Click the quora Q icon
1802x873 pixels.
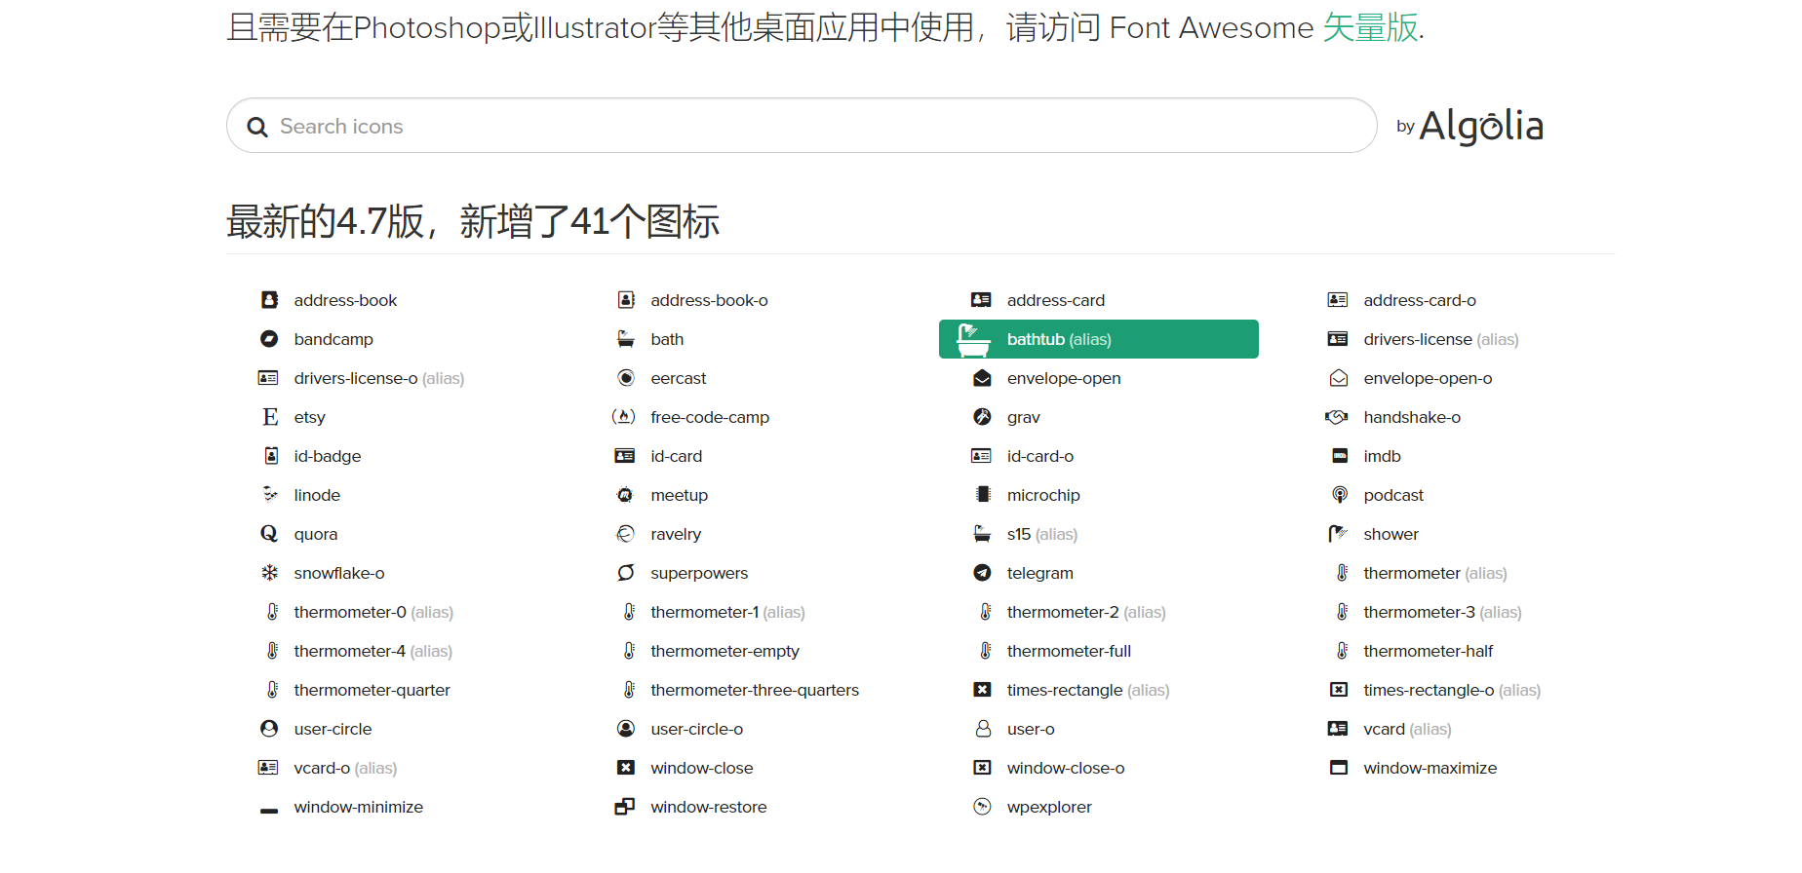(269, 534)
